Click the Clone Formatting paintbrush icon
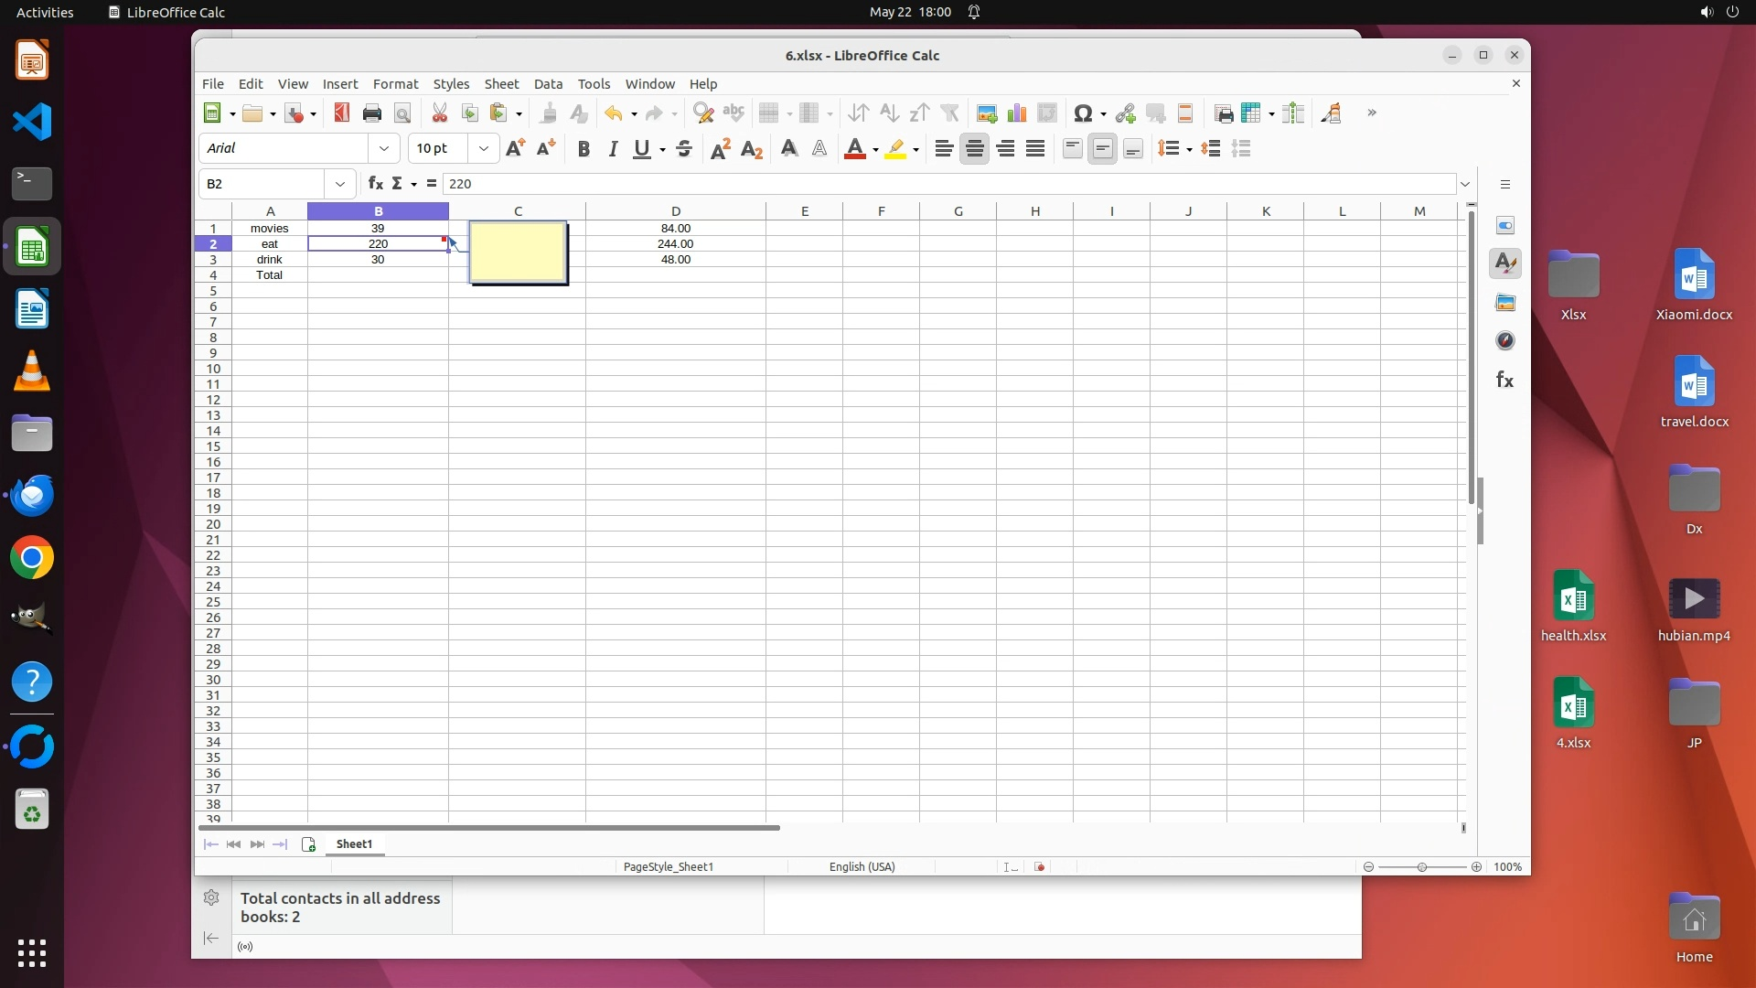Screen dimensions: 1756x988 548,113
